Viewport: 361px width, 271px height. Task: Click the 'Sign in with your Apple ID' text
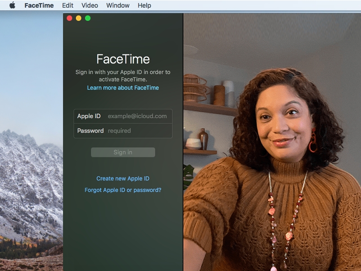pos(123,76)
